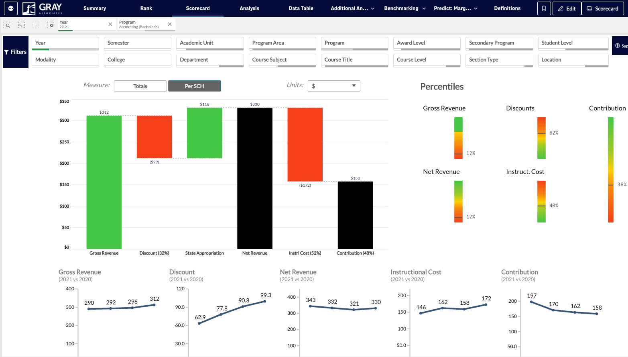Switch to the Data Table tab

point(301,8)
